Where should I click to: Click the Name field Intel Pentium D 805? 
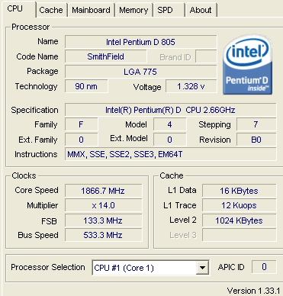pyautogui.click(x=140, y=42)
